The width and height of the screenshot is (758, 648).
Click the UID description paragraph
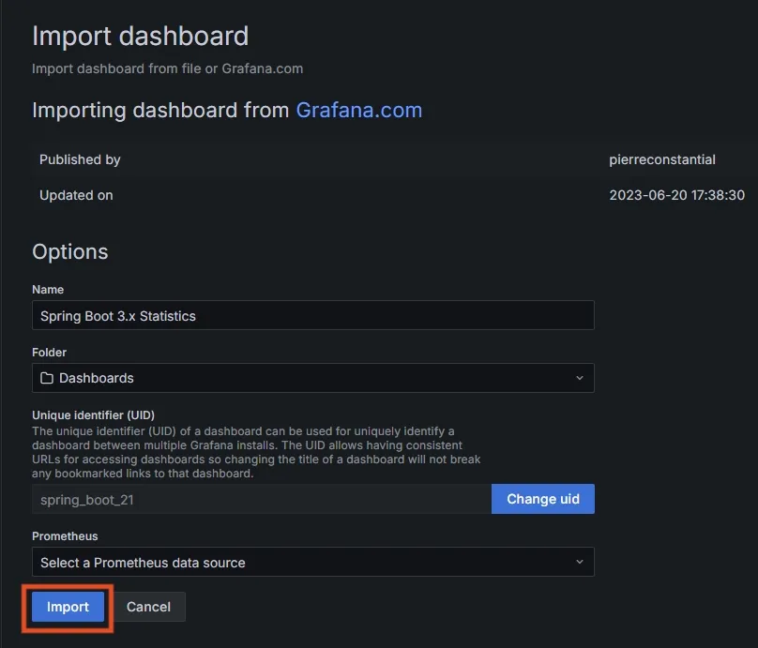(256, 452)
